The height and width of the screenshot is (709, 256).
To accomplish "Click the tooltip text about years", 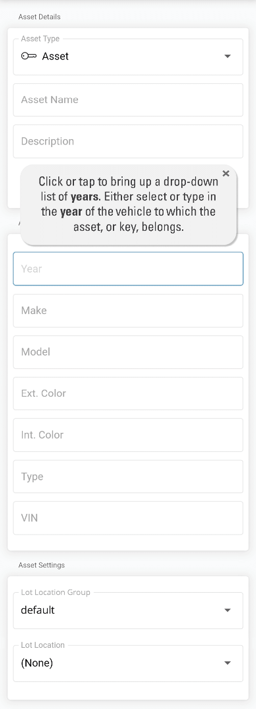I will 128,204.
